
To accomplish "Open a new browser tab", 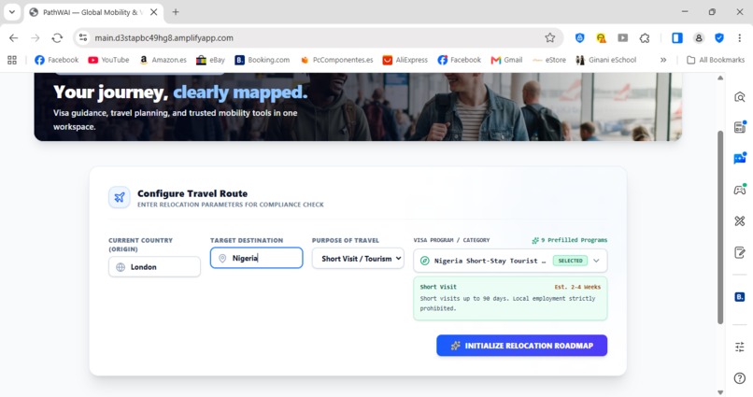I will [x=176, y=12].
